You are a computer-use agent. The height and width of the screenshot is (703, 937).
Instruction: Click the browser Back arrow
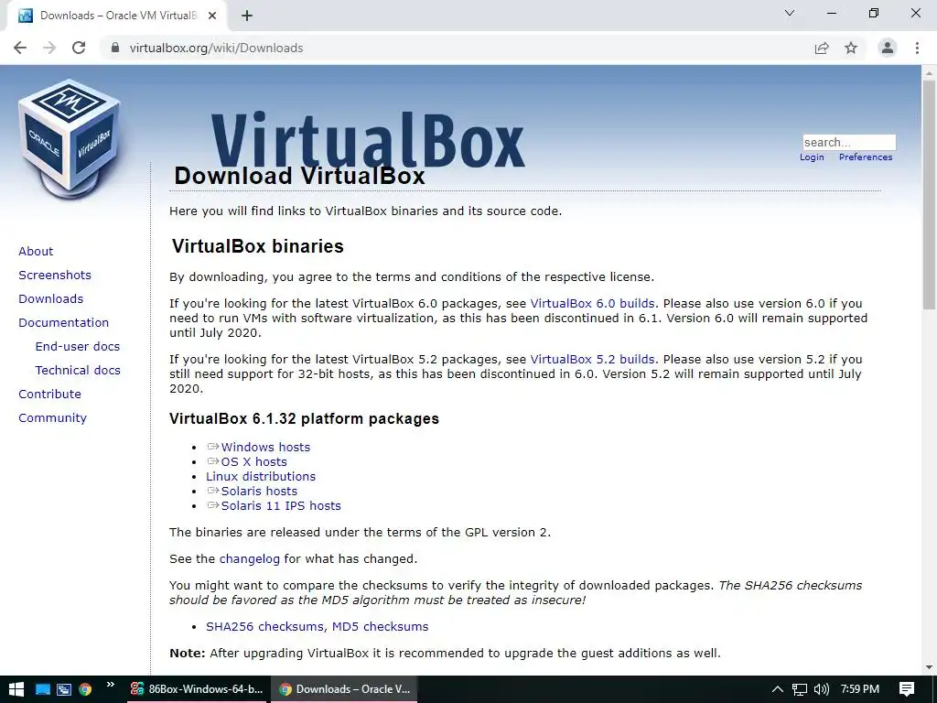pyautogui.click(x=20, y=48)
